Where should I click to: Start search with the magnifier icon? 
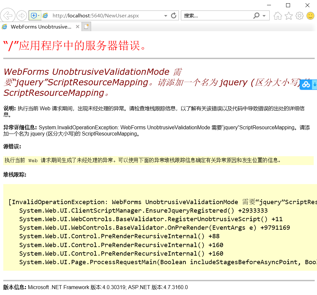point(256,15)
